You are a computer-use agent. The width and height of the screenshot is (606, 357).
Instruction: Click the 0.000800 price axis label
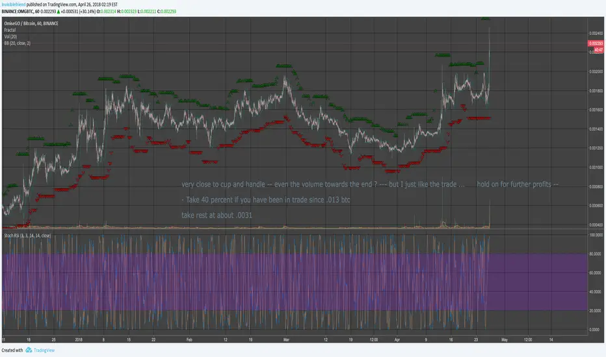(596, 187)
